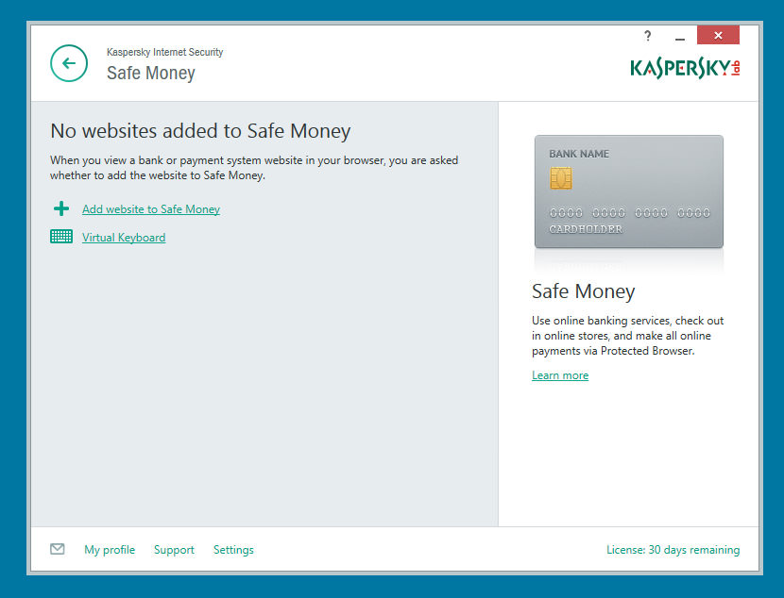The image size is (784, 598).
Task: Click the Kaspersky Lab logo
Action: (x=685, y=69)
